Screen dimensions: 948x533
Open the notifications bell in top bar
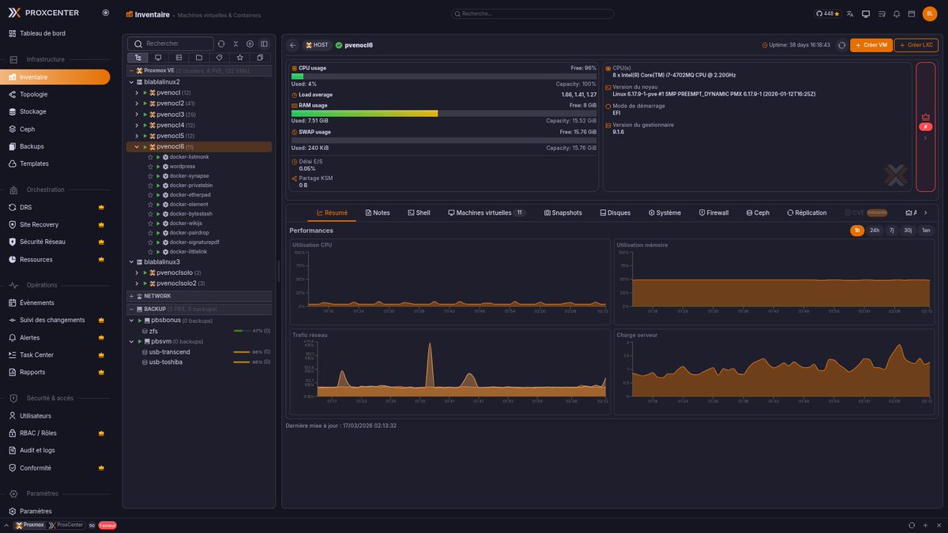point(897,13)
